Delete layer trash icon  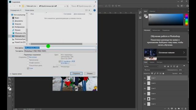(186, 109)
